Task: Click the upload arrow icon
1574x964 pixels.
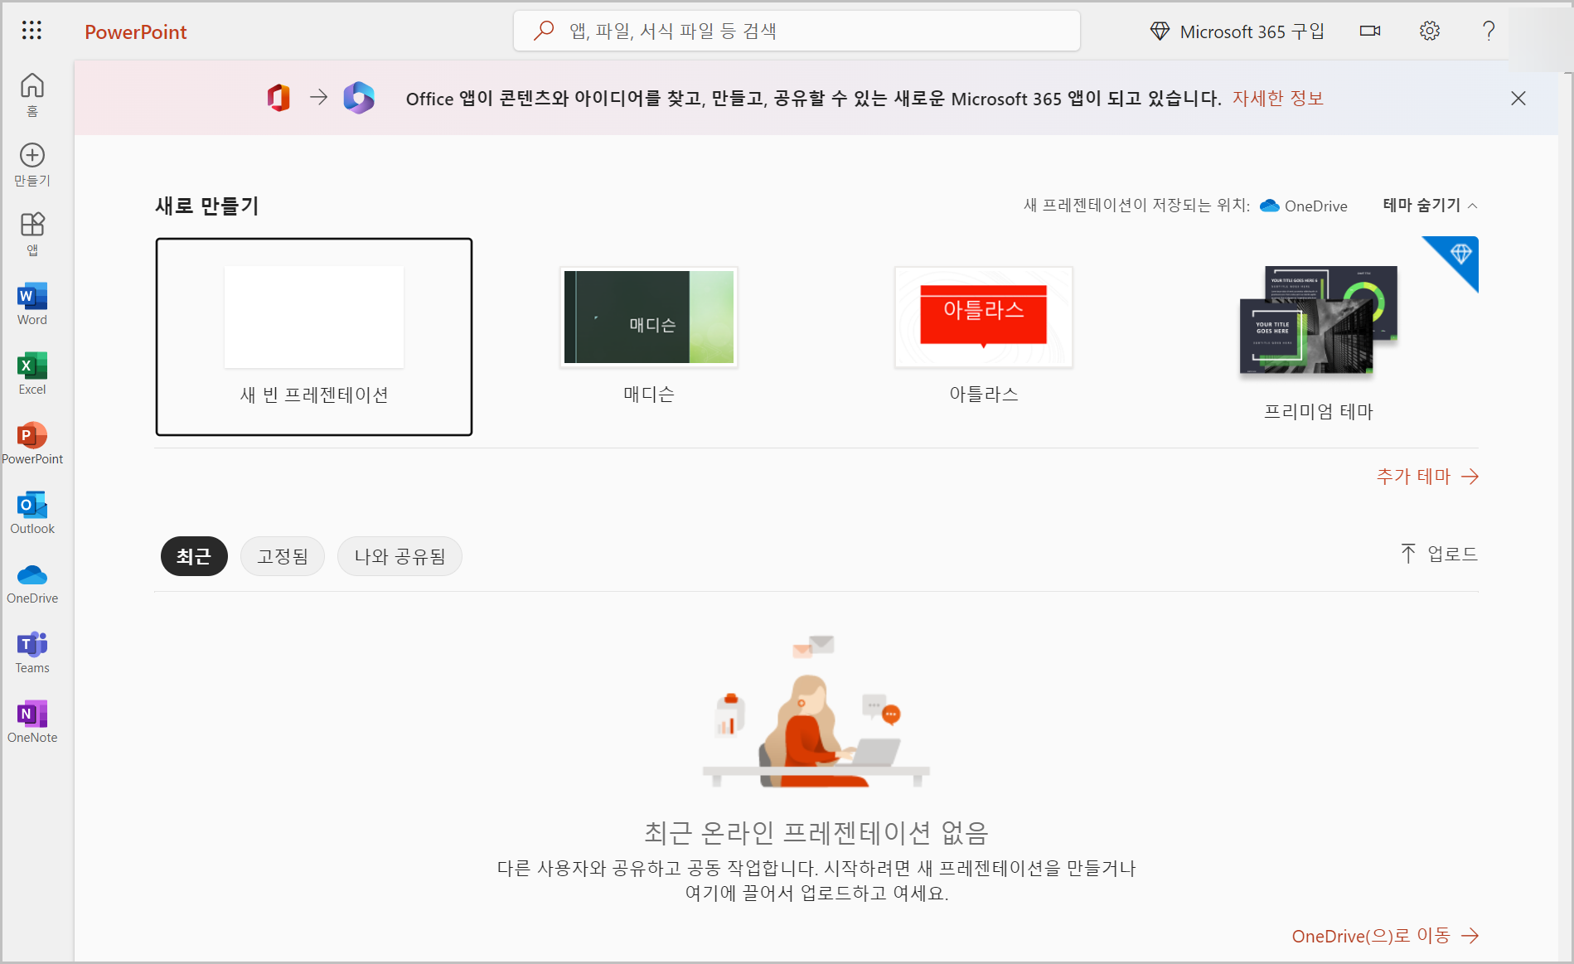Action: coord(1408,554)
